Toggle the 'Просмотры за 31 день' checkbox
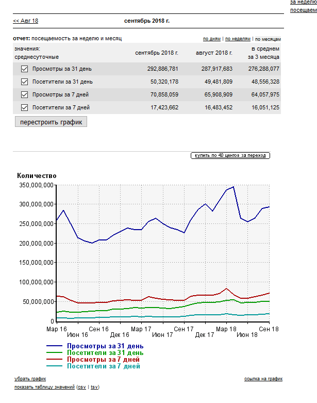Image resolution: width=317 pixels, height=403 pixels. [x=24, y=69]
